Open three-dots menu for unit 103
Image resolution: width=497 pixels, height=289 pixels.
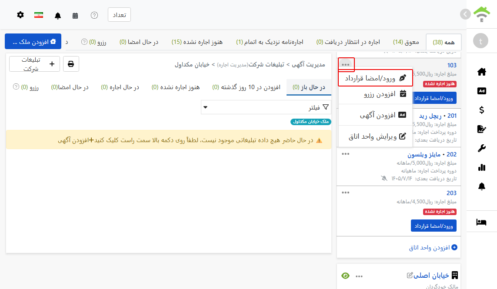click(x=346, y=65)
